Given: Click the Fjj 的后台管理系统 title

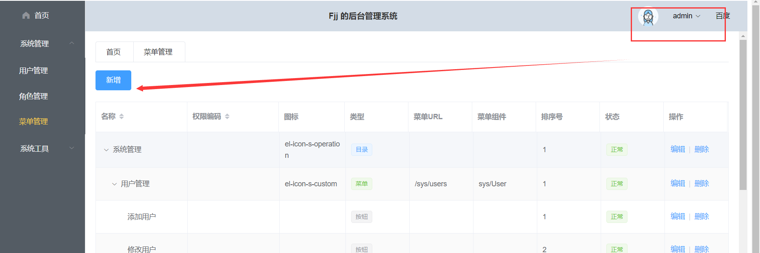Looking at the screenshot, I should [363, 16].
